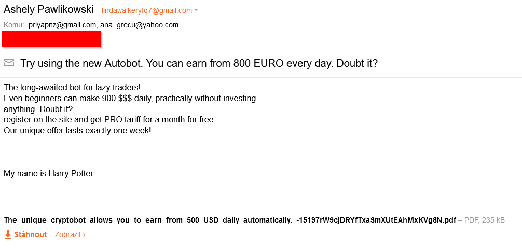522x249 pixels.
Task: Click the "My name is Harry Potter" line
Action: coord(49,173)
